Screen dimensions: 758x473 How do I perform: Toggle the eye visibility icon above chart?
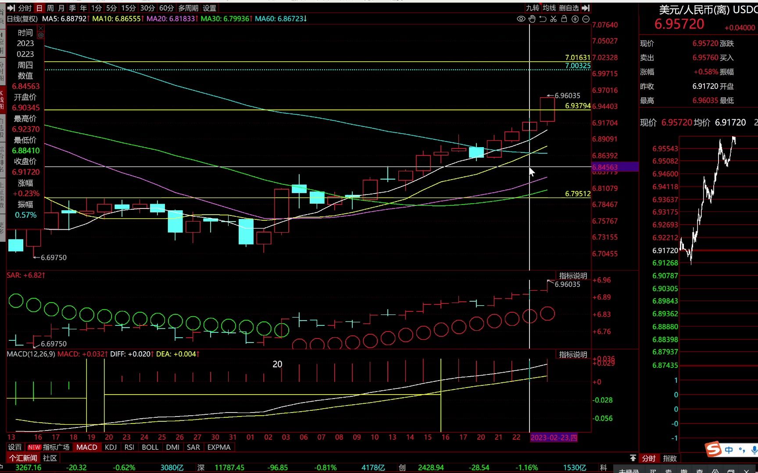[521, 19]
